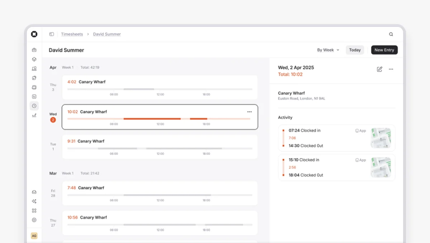Select the Tue 1 entry with 9:31
430x243 pixels.
click(x=160, y=147)
